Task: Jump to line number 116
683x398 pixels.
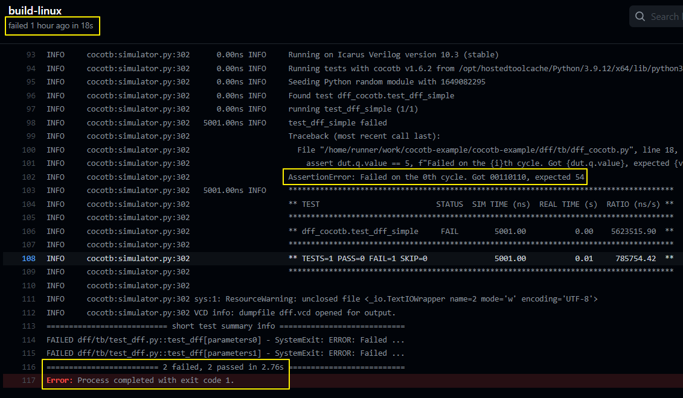Action: 28,367
